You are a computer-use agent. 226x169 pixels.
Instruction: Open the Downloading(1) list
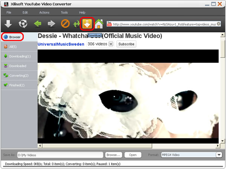pos(19,56)
